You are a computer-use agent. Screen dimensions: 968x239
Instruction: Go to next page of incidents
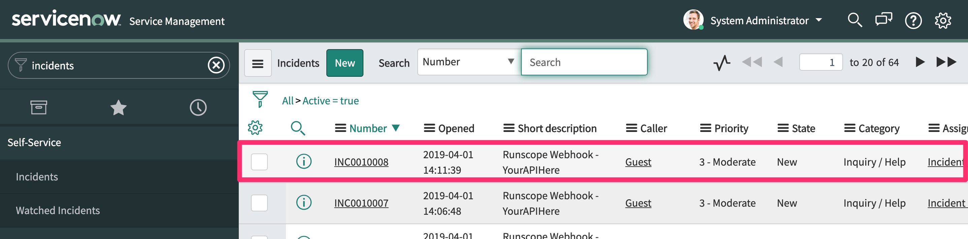pyautogui.click(x=920, y=62)
